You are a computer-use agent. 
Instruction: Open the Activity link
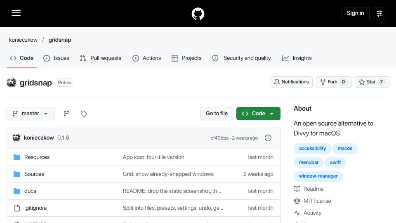[x=312, y=213]
